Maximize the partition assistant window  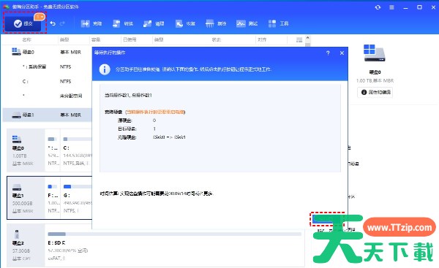tap(419, 7)
